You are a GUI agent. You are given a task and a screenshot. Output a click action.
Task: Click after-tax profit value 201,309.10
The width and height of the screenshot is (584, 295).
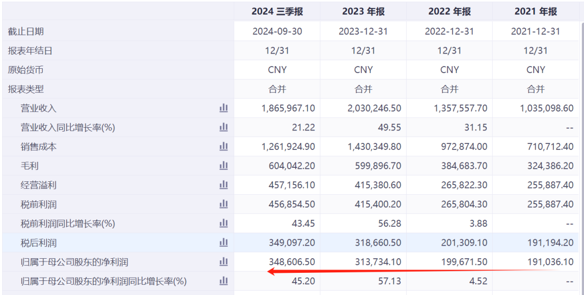[x=464, y=243]
